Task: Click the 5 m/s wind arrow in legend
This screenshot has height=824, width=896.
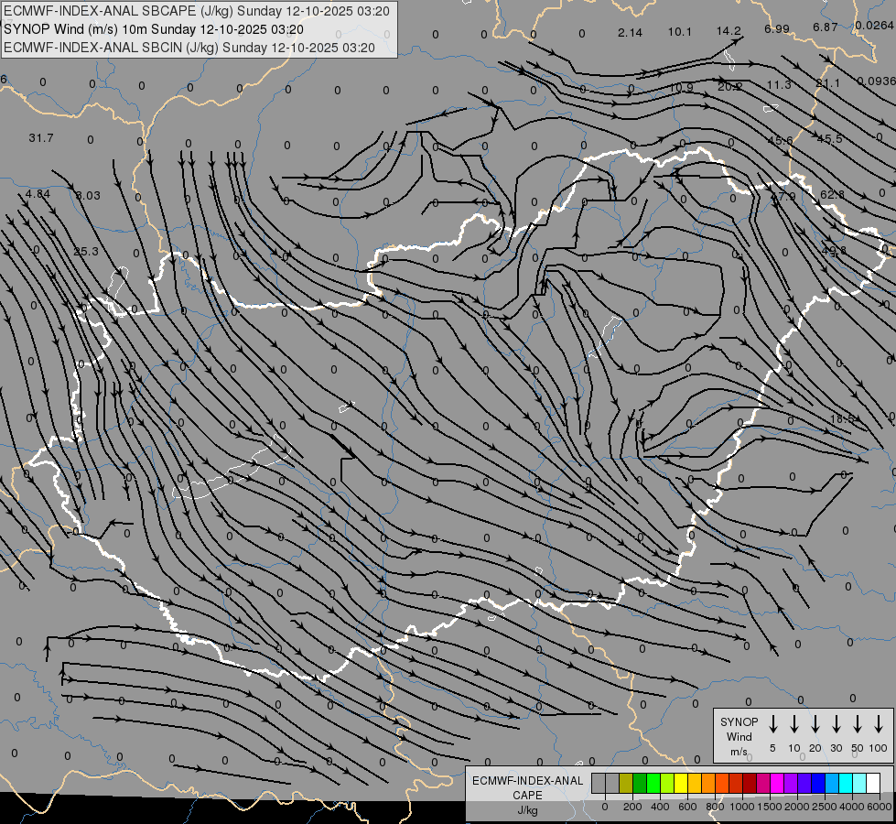Action: pyautogui.click(x=773, y=724)
